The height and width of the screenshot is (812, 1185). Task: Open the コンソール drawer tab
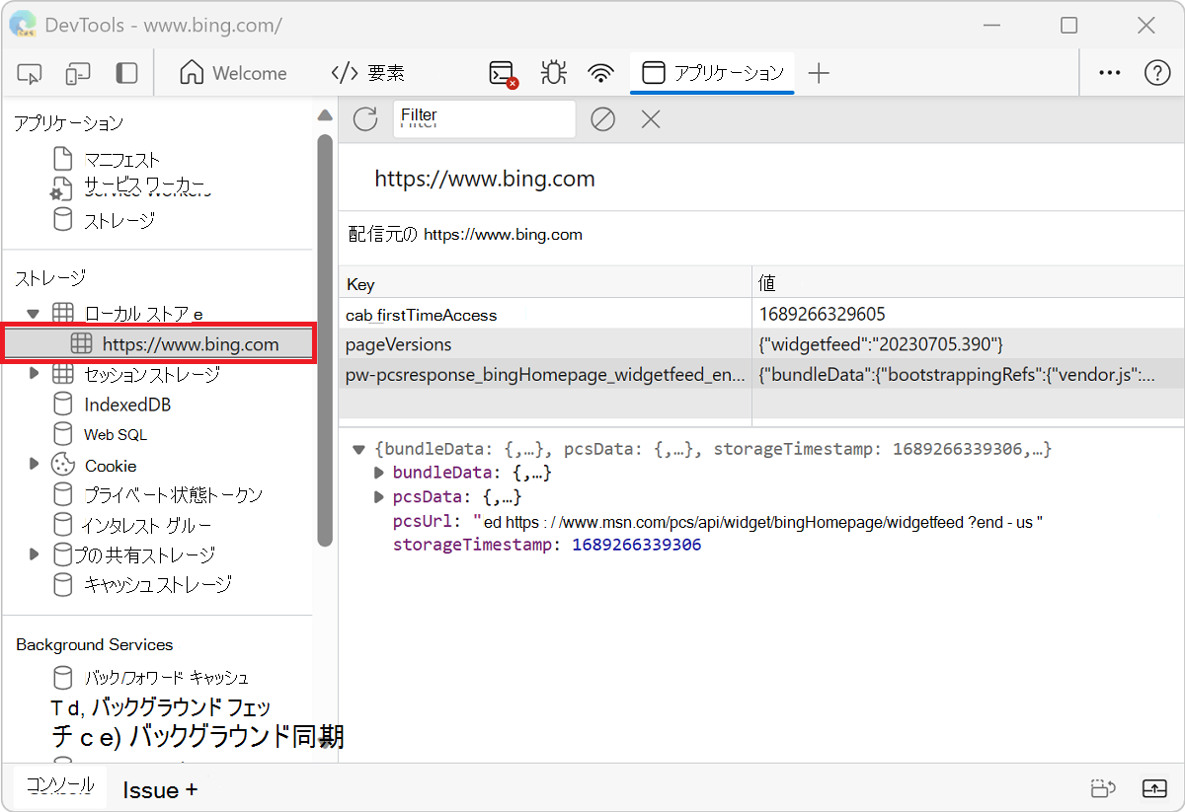(59, 785)
